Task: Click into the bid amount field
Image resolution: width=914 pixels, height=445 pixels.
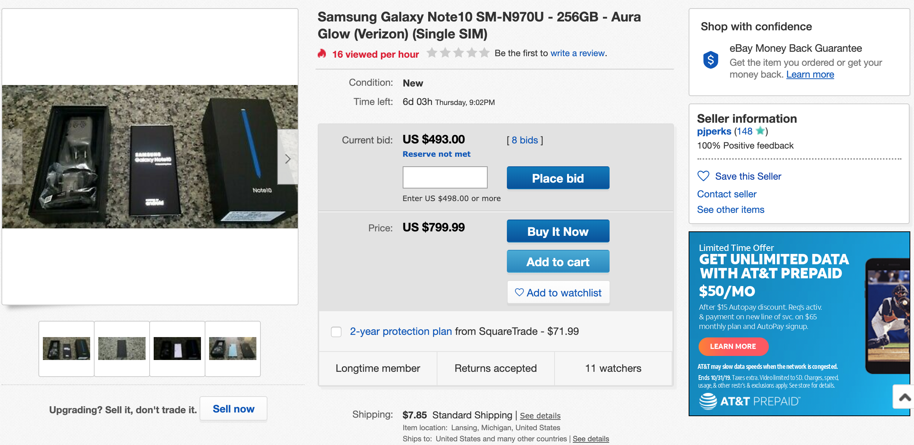Action: [445, 177]
